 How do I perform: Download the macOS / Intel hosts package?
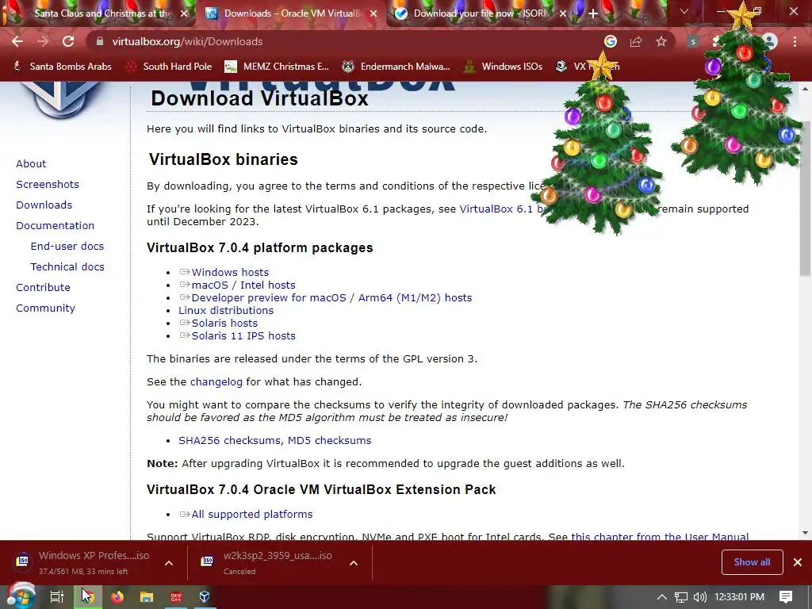point(243,285)
